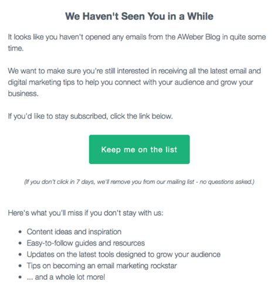Click bullet dot beside Tips on becoming

(20, 266)
